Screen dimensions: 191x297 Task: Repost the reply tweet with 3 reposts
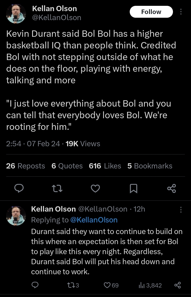point(72,285)
